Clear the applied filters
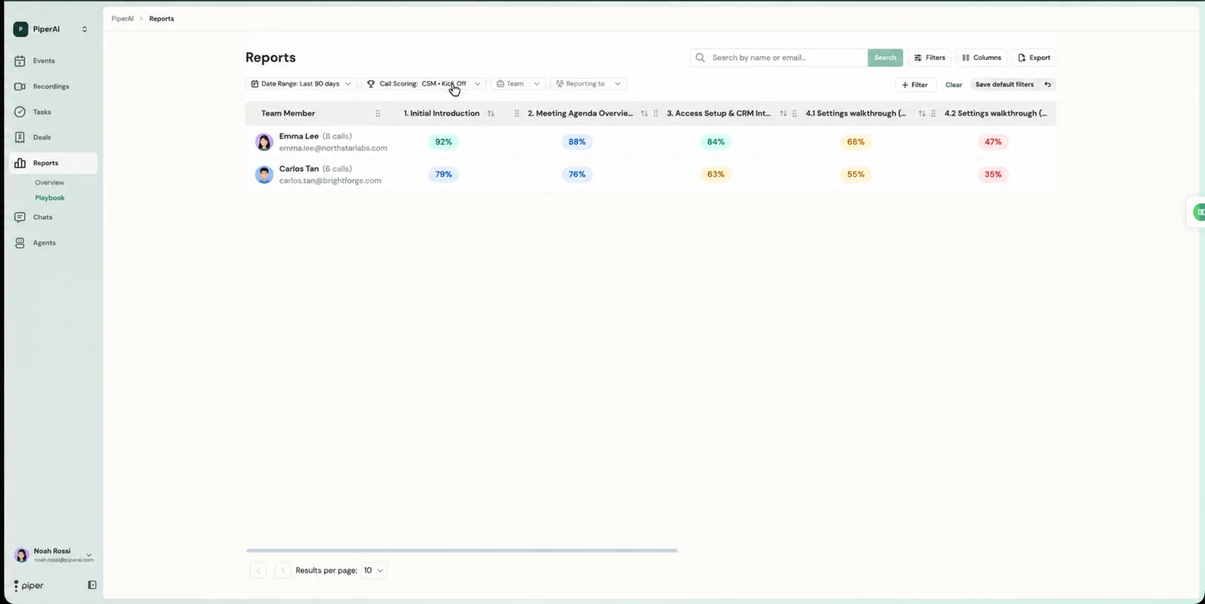 coord(953,85)
